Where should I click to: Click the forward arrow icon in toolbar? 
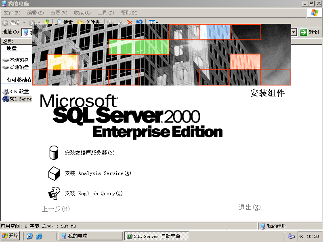click(x=31, y=23)
